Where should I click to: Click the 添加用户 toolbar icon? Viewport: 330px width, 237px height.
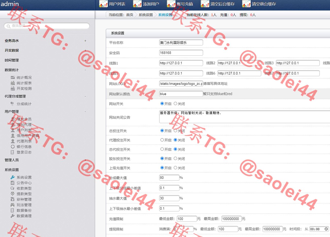click(137, 4)
